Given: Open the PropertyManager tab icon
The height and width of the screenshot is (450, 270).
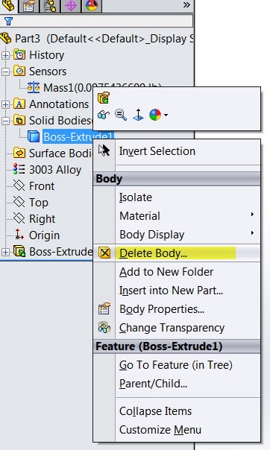Looking at the screenshot, I should click(29, 6).
